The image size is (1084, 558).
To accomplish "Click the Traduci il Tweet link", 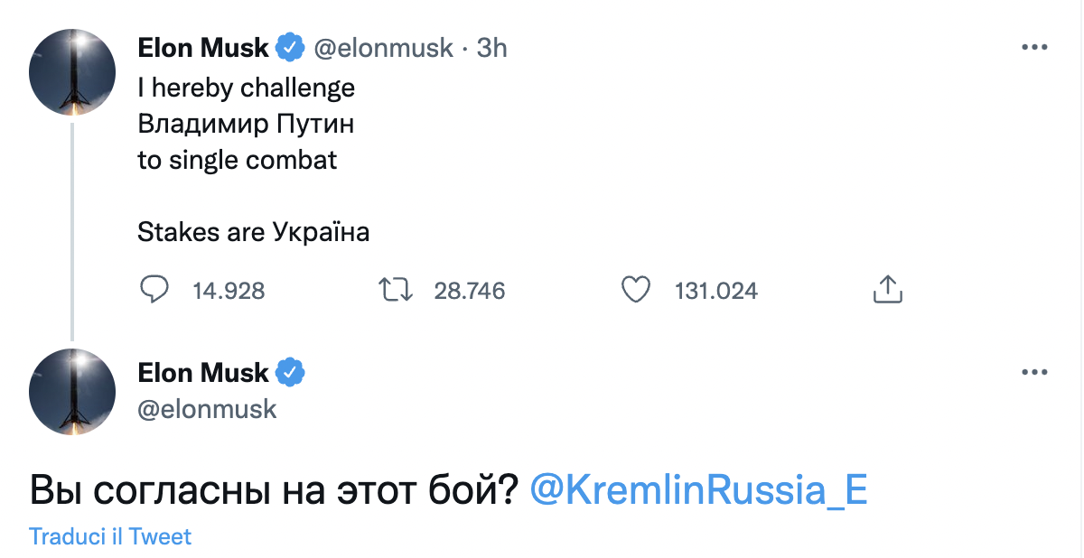I will pyautogui.click(x=110, y=536).
